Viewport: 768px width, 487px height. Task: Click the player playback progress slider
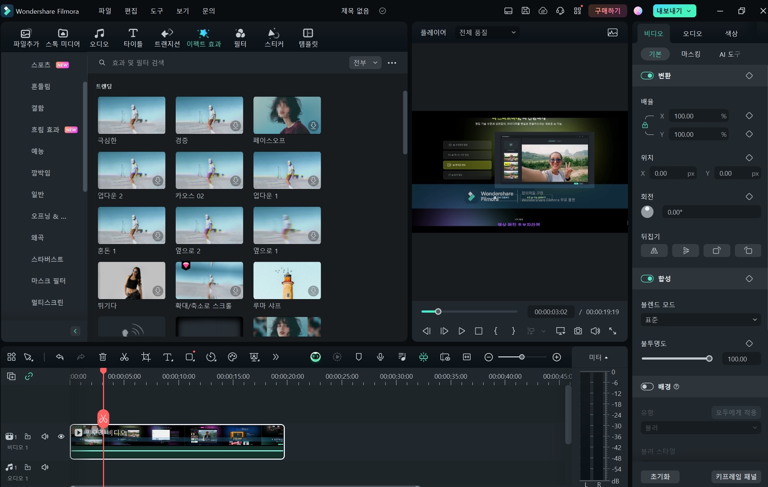point(469,311)
